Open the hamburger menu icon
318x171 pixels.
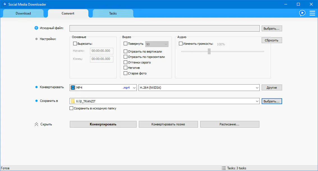(x=312, y=13)
